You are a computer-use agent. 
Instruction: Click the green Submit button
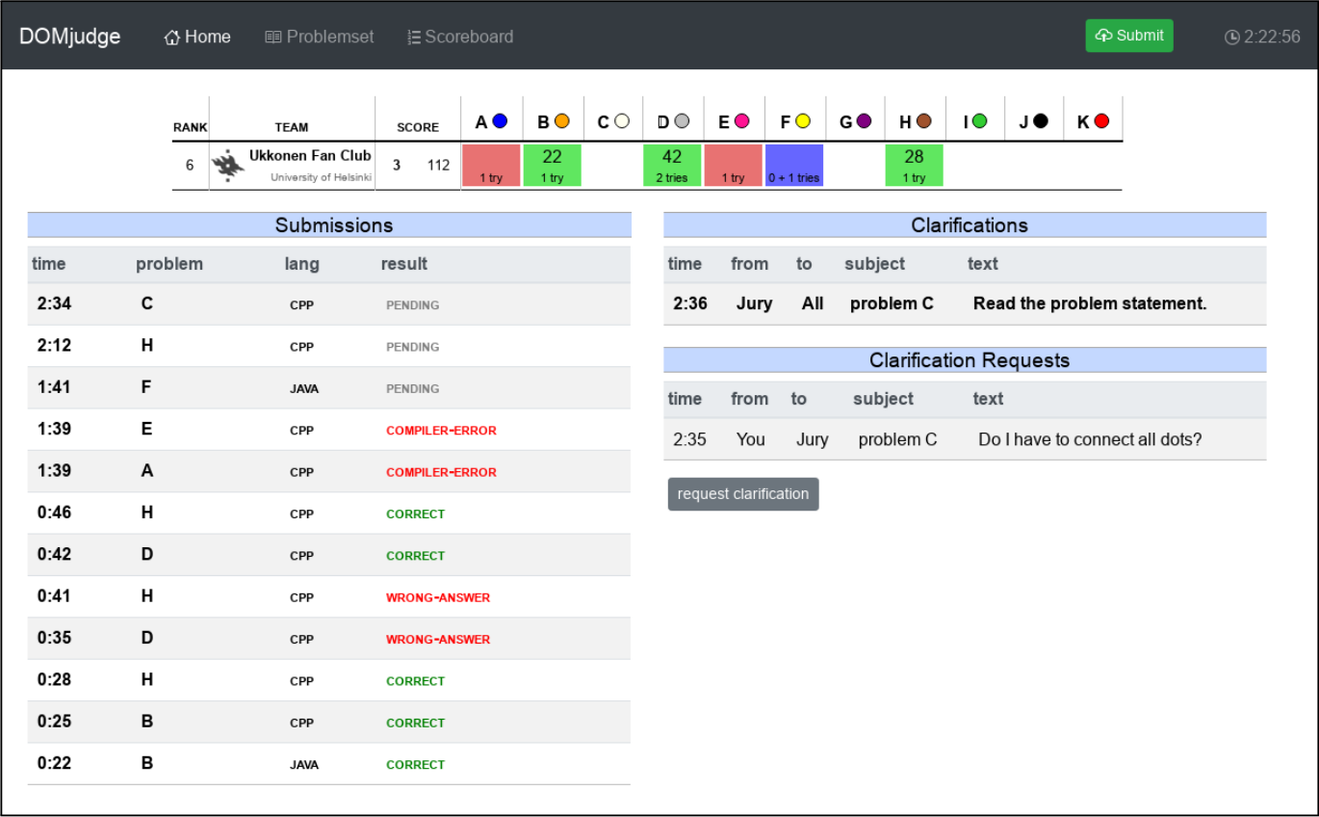tap(1129, 36)
